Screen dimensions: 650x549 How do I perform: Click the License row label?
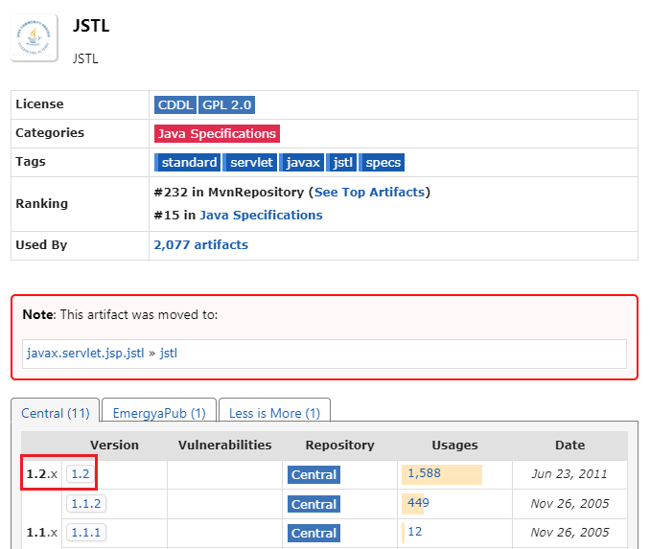coord(39,104)
